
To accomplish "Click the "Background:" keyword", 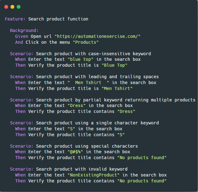I will [x=24, y=30].
